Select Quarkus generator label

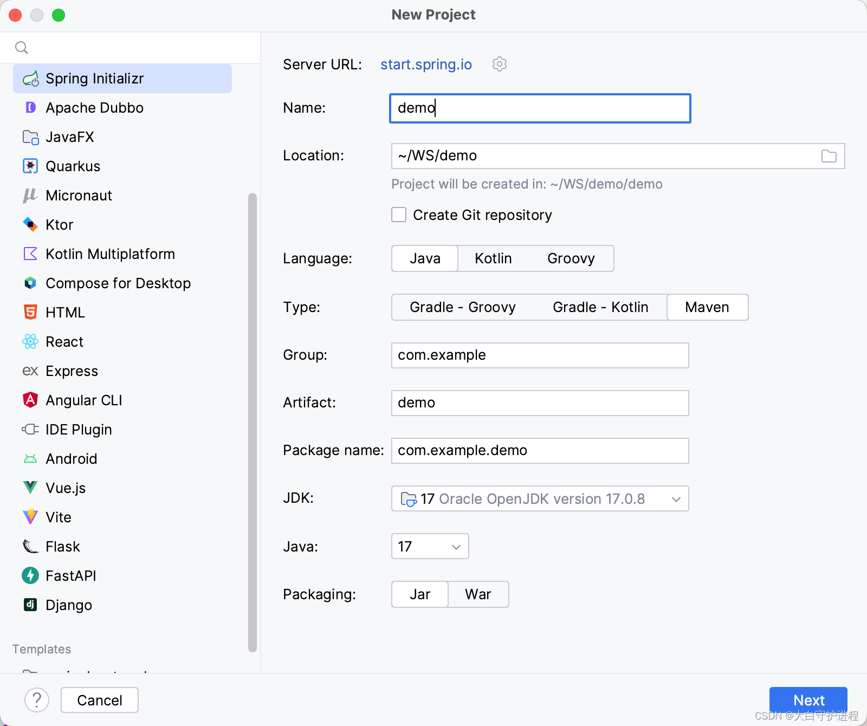pos(73,166)
